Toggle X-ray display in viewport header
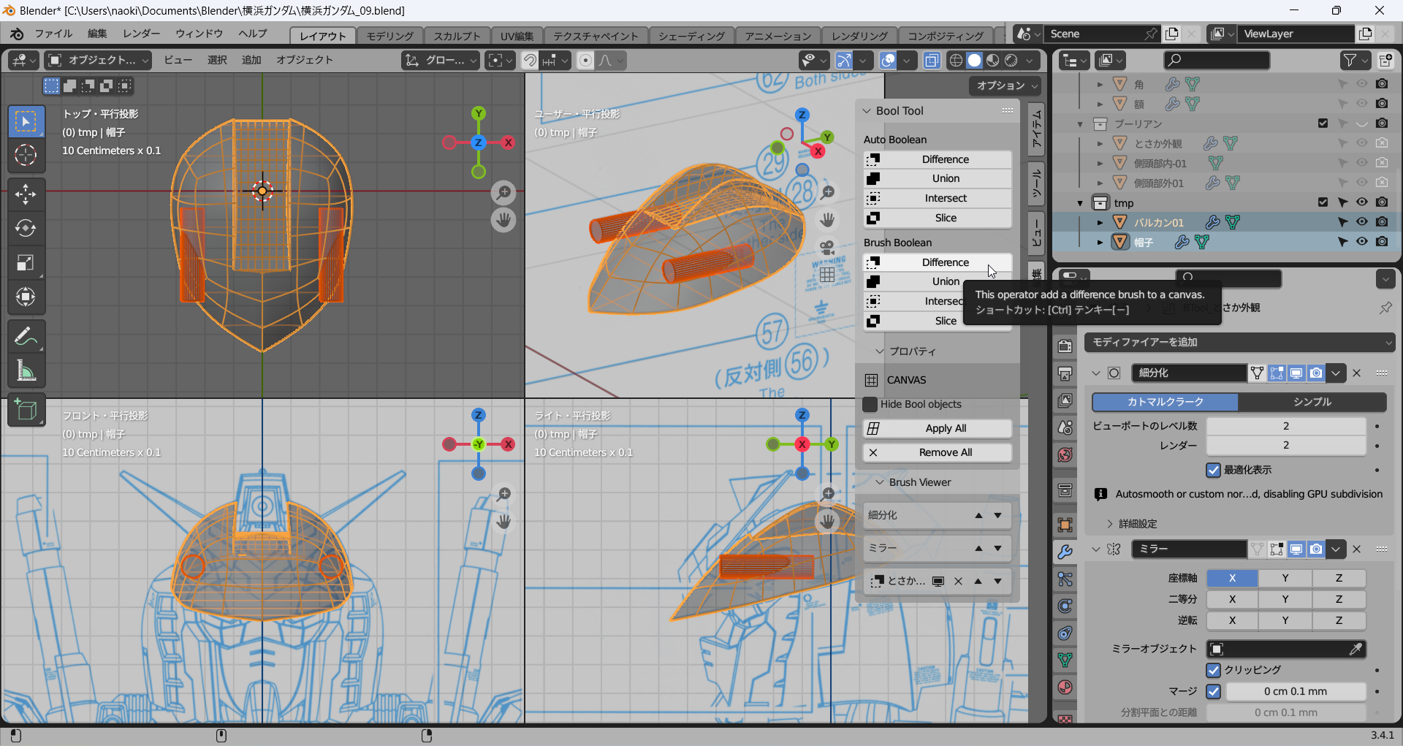 click(x=932, y=61)
